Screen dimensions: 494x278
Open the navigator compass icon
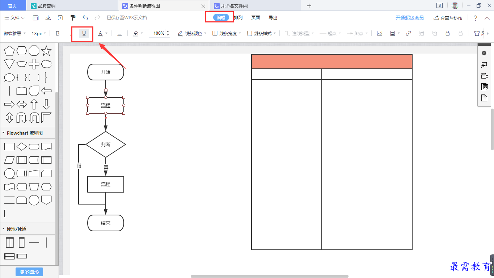coord(484,53)
